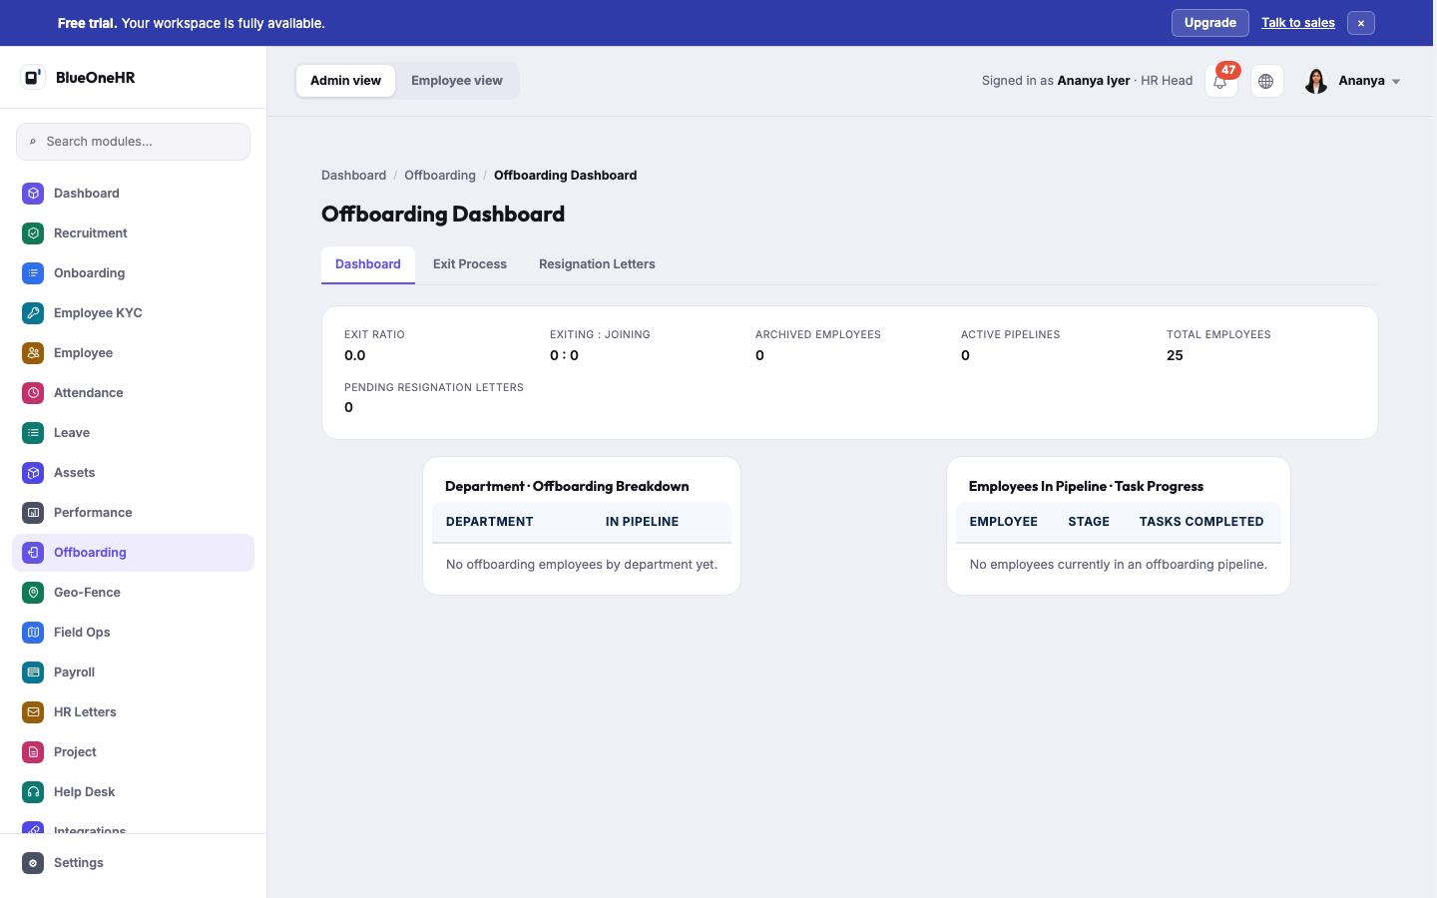Click the Recruitment shield icon
This screenshot has width=1437, height=898.
(33, 233)
